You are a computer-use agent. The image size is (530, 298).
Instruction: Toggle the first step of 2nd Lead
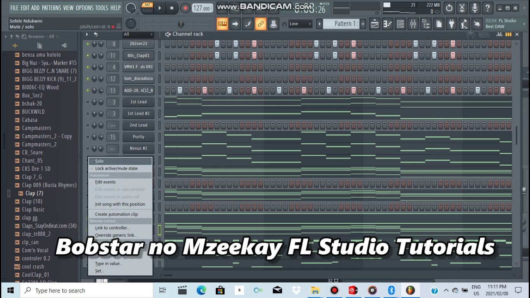click(x=167, y=125)
